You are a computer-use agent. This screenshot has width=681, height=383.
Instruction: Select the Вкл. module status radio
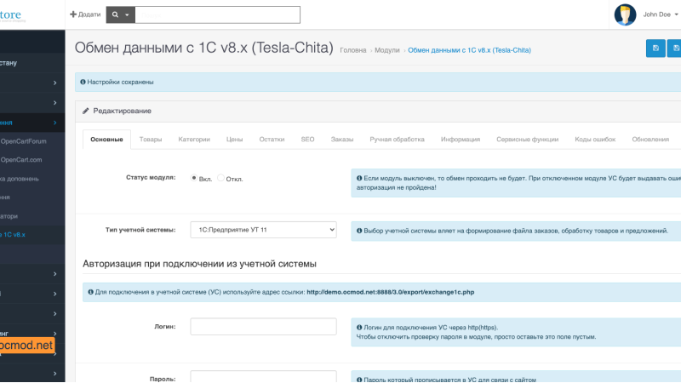[x=194, y=178]
